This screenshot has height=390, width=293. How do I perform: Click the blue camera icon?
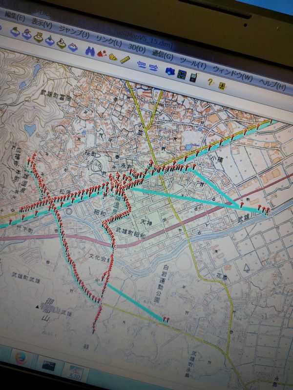pos(170,71)
